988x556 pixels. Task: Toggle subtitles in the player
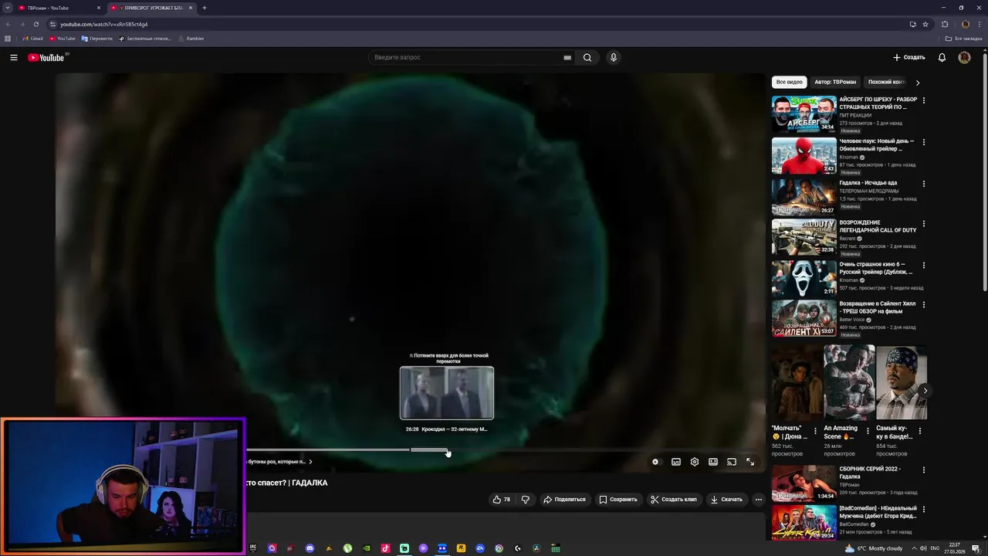(676, 462)
